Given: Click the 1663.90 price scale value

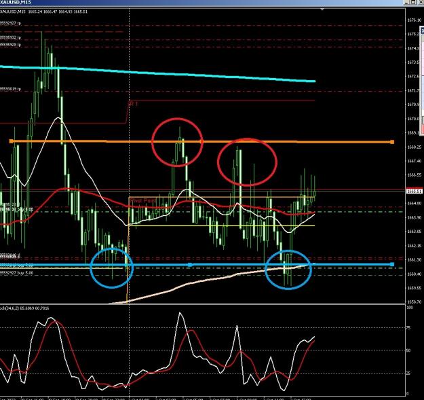Looking at the screenshot, I should click(415, 217).
